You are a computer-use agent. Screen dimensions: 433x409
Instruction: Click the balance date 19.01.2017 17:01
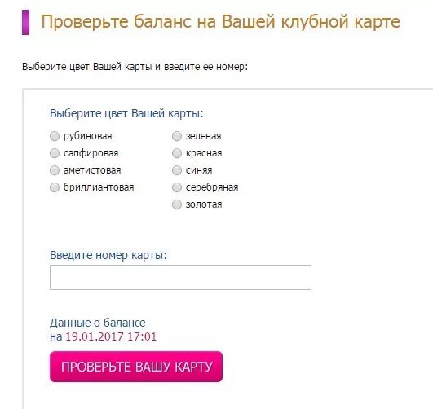pyautogui.click(x=111, y=336)
